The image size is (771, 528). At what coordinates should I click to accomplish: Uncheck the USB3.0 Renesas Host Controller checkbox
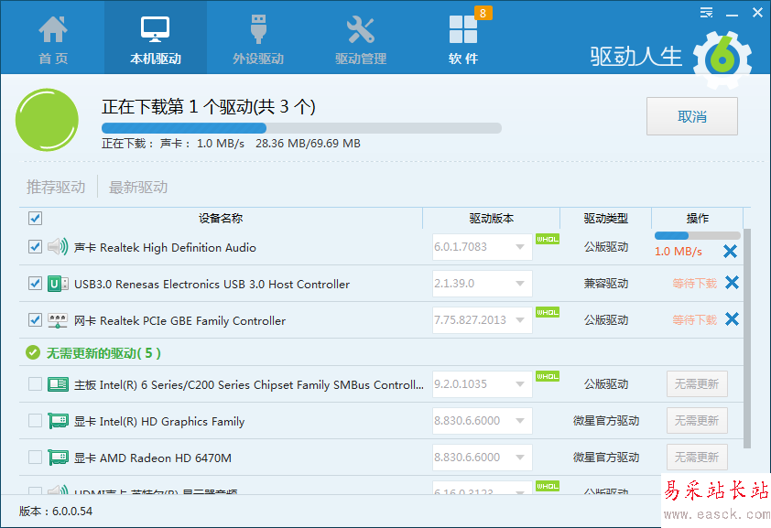(35, 284)
